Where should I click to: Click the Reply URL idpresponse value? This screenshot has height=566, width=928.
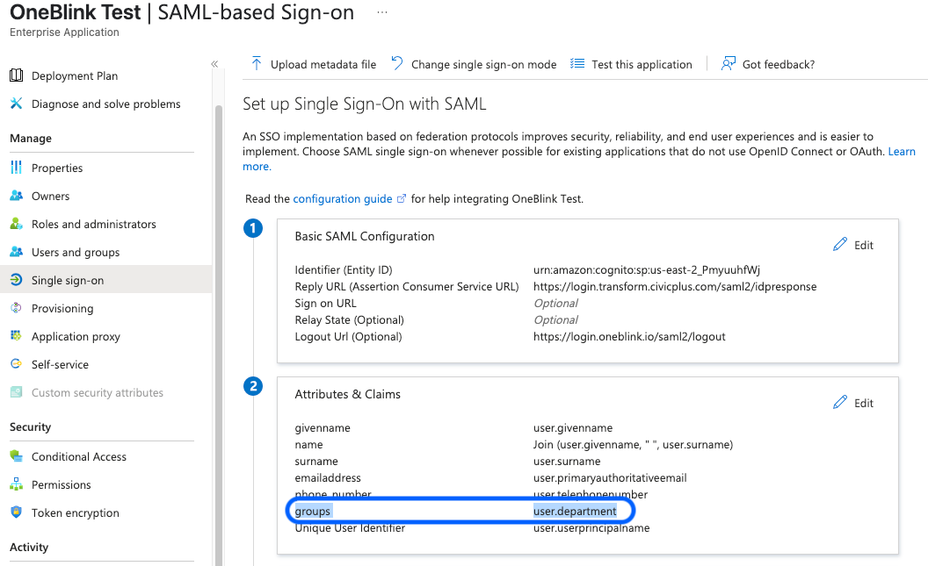point(675,287)
